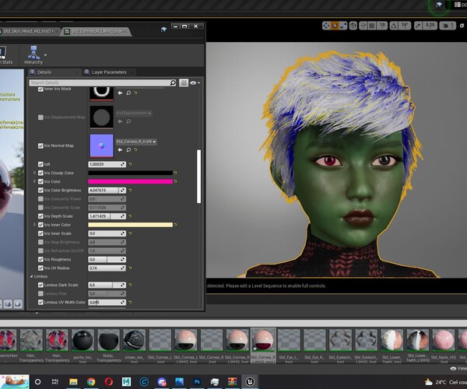Switch to the Layer Parameters tab
467x389 pixels.
coord(109,72)
